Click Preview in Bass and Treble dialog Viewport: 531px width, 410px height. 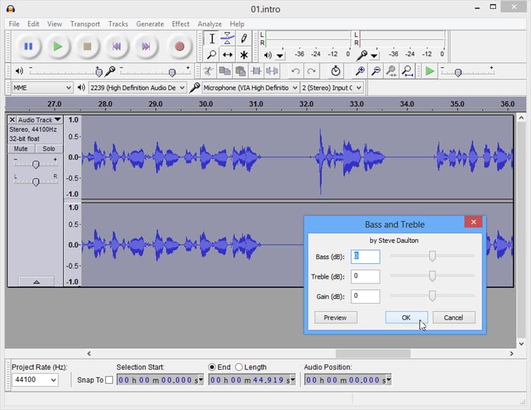(335, 318)
